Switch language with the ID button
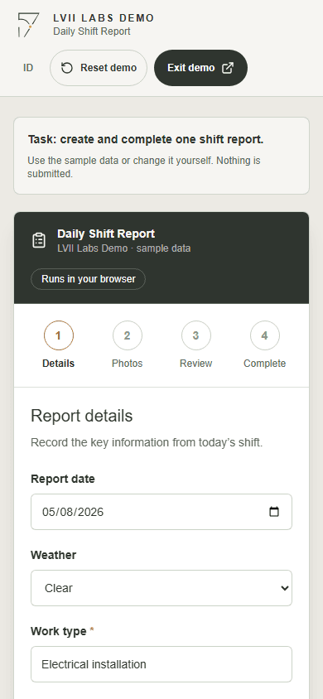Image resolution: width=323 pixels, height=699 pixels. point(28,68)
